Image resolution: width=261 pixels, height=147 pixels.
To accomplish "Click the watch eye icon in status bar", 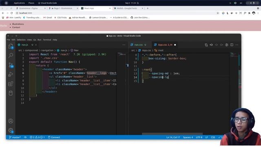I will pos(25,137).
